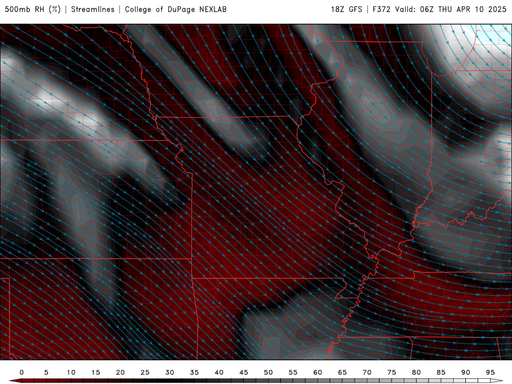Click the legend value "60"
512x384 pixels.
tap(317, 372)
